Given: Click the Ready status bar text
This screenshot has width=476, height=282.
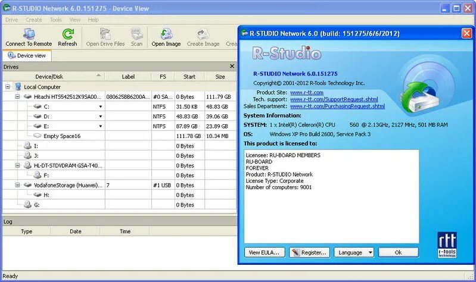Looking at the screenshot, I should click(x=10, y=276).
